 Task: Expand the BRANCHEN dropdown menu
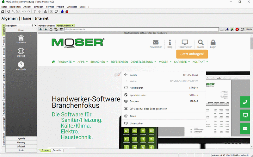99,62
